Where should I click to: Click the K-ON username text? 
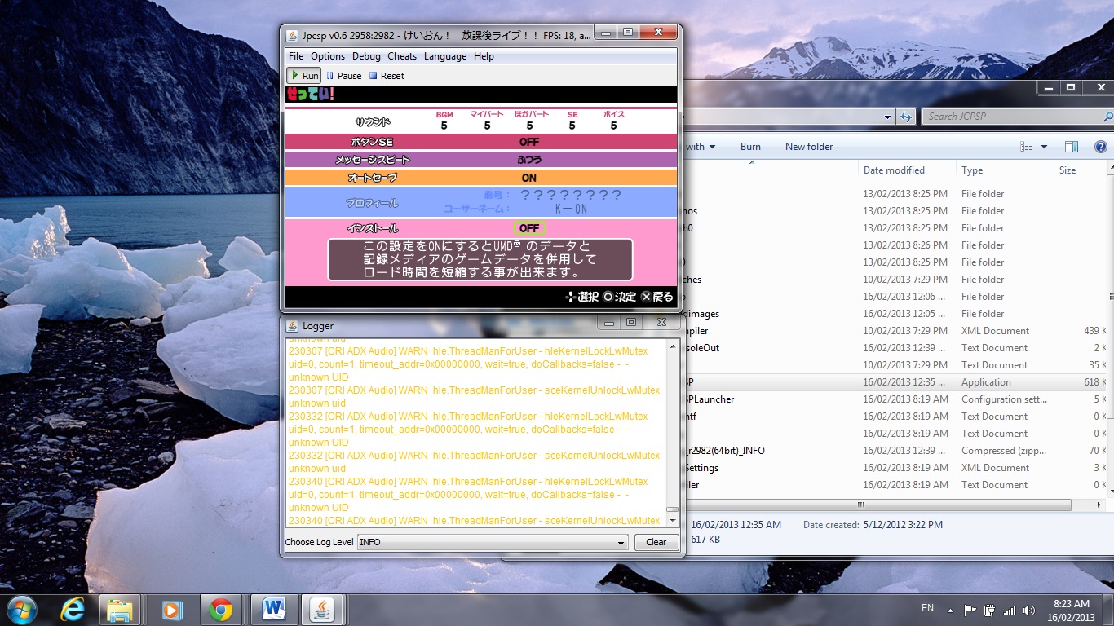click(571, 209)
